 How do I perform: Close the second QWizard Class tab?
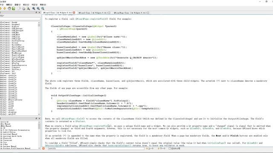[x=109, y=13]
